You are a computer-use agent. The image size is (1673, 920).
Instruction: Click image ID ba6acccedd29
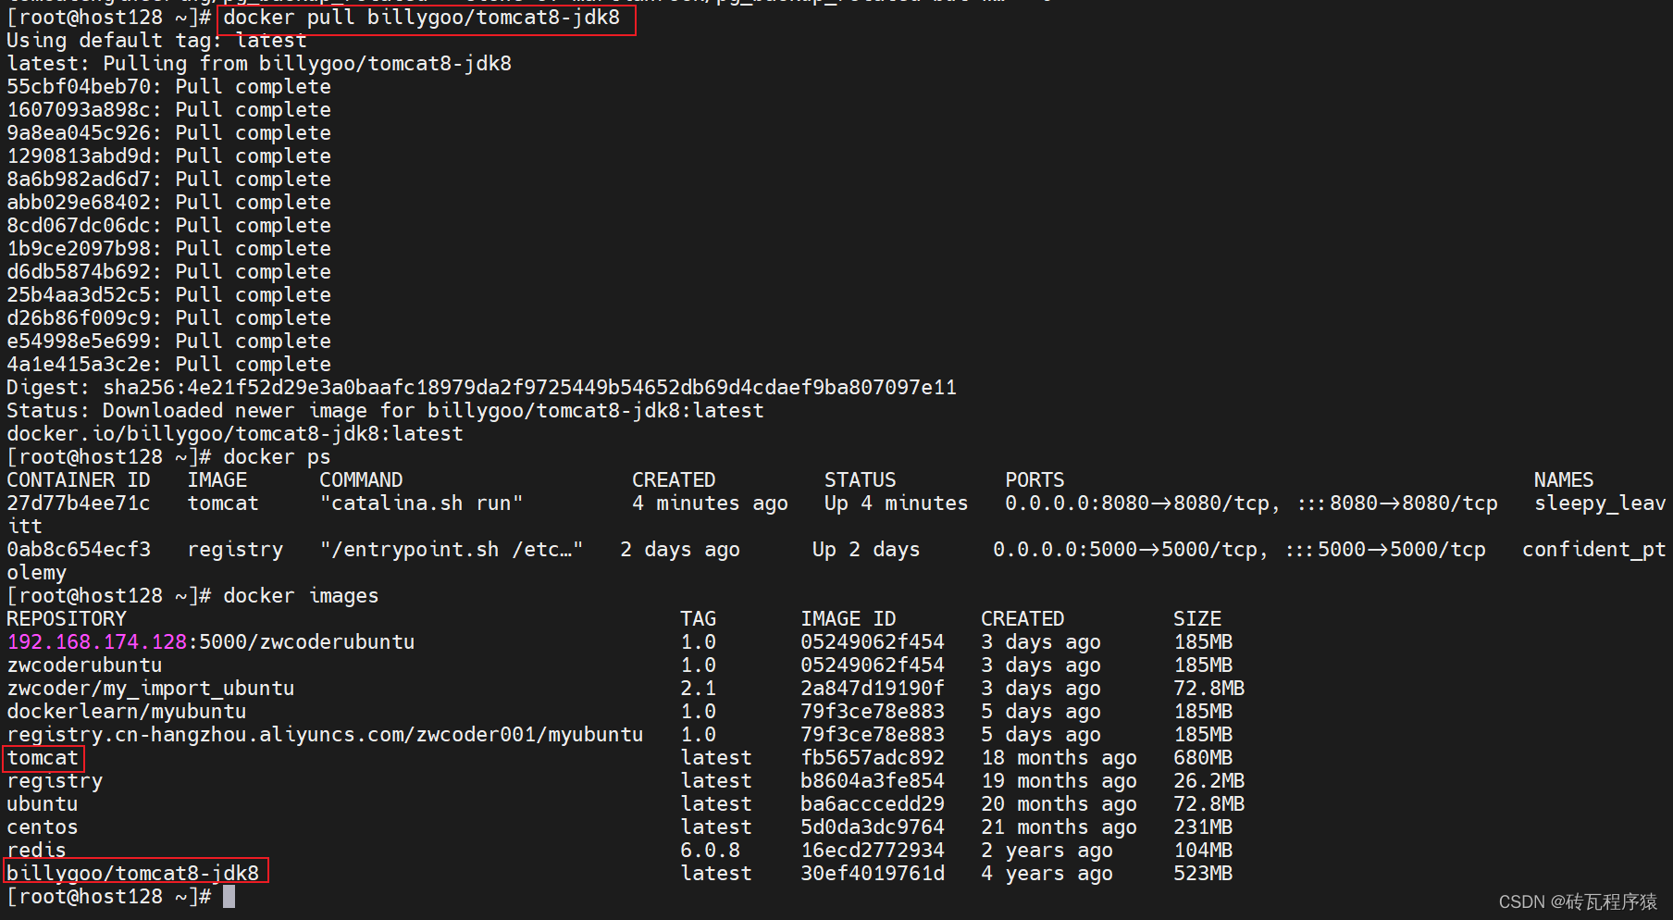[873, 804]
